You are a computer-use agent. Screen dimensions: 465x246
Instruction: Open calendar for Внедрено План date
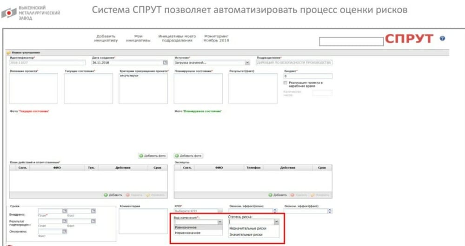65,211
